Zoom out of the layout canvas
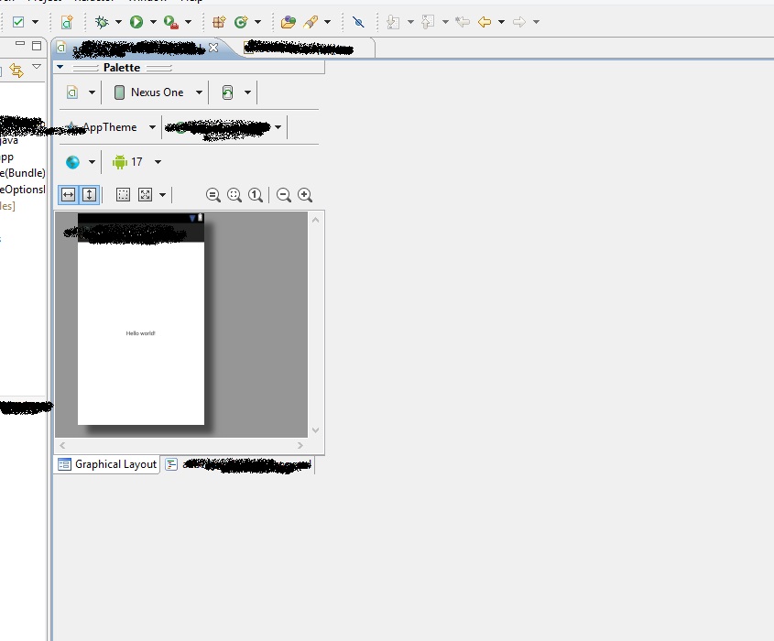The image size is (774, 641). click(x=284, y=195)
